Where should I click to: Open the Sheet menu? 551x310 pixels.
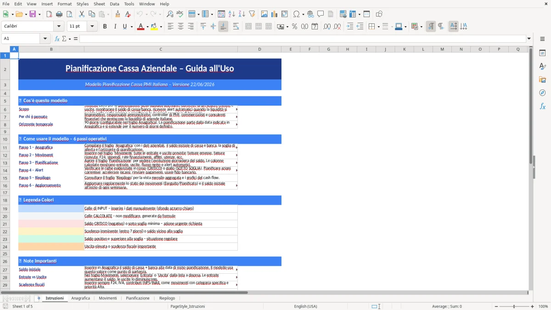[x=99, y=4]
